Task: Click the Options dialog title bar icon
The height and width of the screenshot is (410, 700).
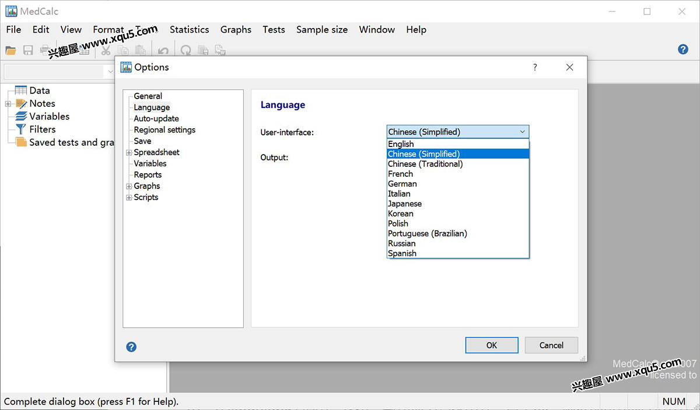Action: pyautogui.click(x=126, y=67)
